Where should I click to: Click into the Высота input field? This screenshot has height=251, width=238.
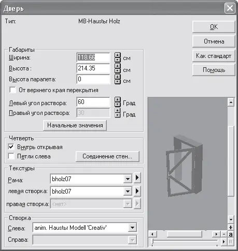93,68
